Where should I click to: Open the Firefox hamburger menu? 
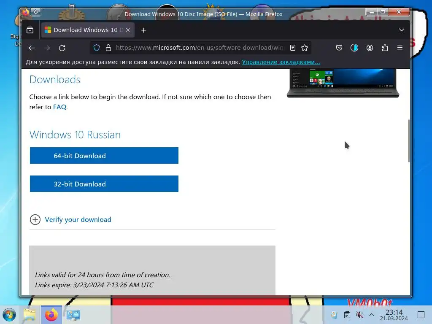point(400,48)
